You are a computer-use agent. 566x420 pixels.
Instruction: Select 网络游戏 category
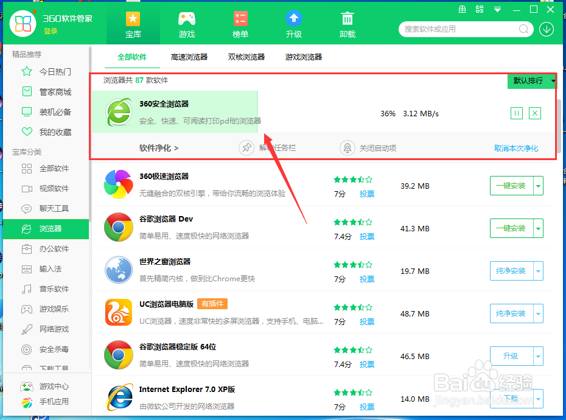(46, 329)
